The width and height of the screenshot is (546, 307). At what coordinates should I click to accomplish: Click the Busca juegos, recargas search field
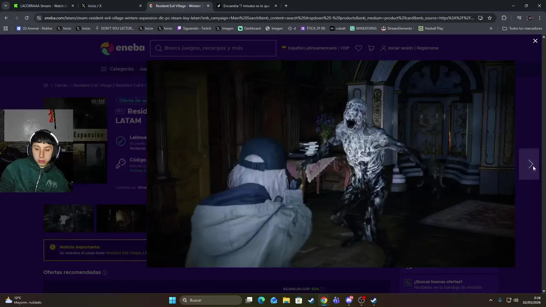pyautogui.click(x=213, y=48)
